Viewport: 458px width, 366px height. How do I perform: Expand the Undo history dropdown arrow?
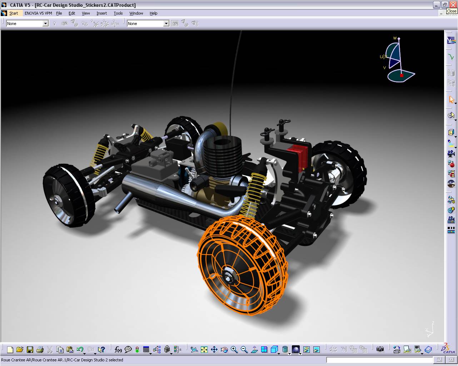point(85,353)
